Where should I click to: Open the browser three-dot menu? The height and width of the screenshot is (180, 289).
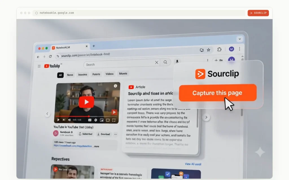(x=239, y=49)
